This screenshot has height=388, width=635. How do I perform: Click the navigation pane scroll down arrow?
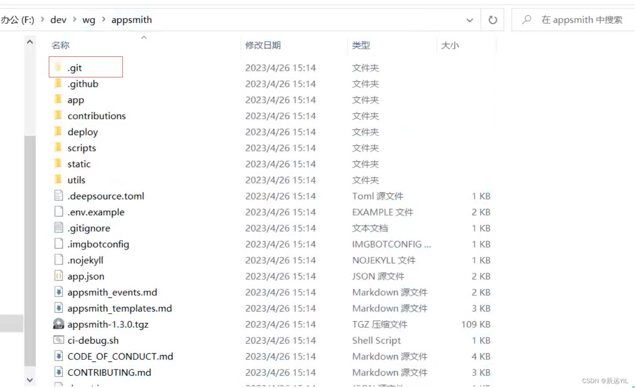pyautogui.click(x=30, y=380)
